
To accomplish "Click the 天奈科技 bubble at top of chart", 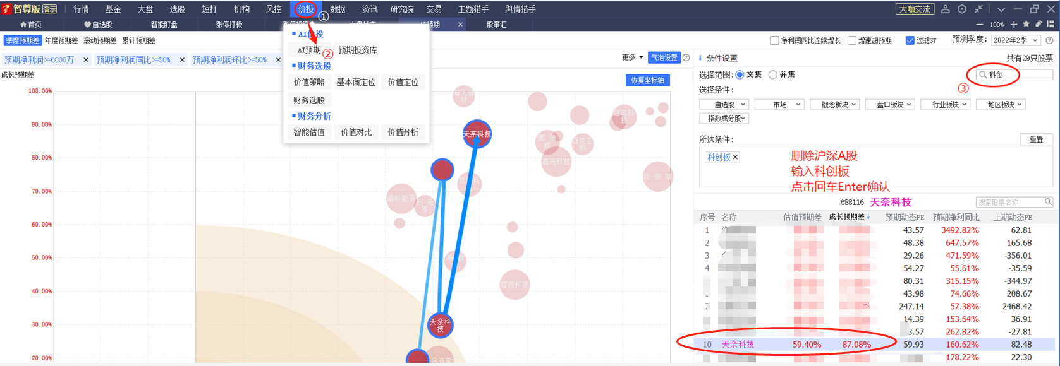I will pos(477,134).
